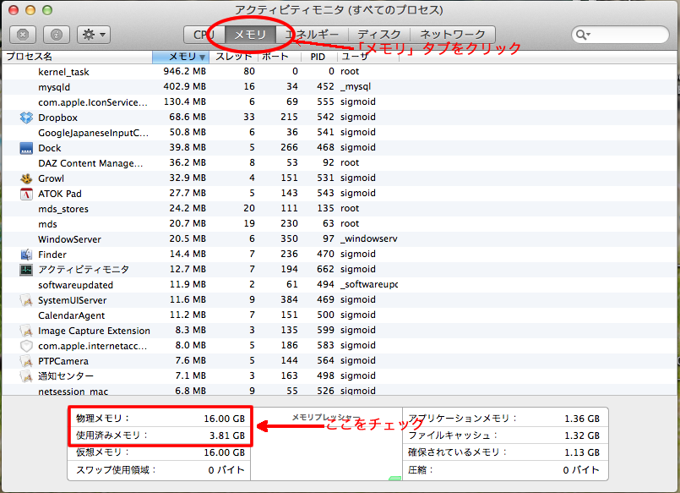Select the kernel_task process row
Viewport: 680px width, 493px height.
(339, 72)
